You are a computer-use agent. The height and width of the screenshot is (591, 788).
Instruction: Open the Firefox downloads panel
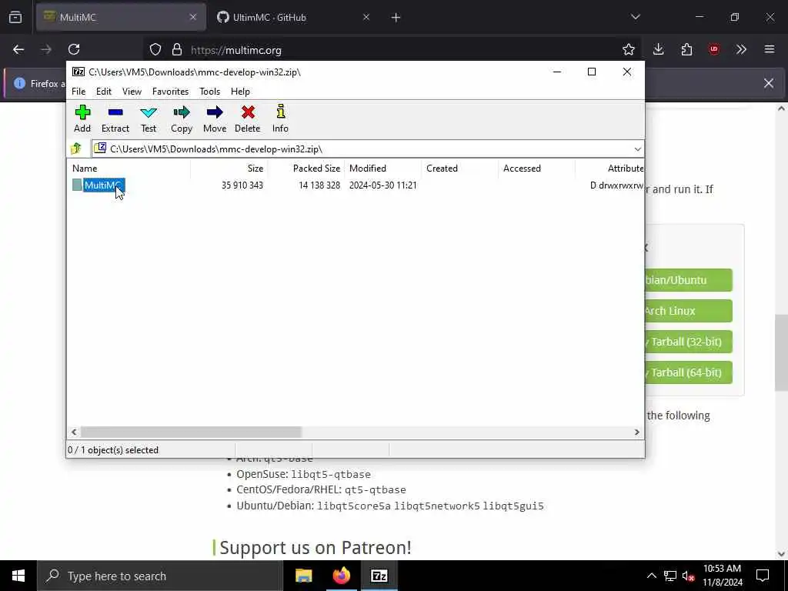pos(659,49)
